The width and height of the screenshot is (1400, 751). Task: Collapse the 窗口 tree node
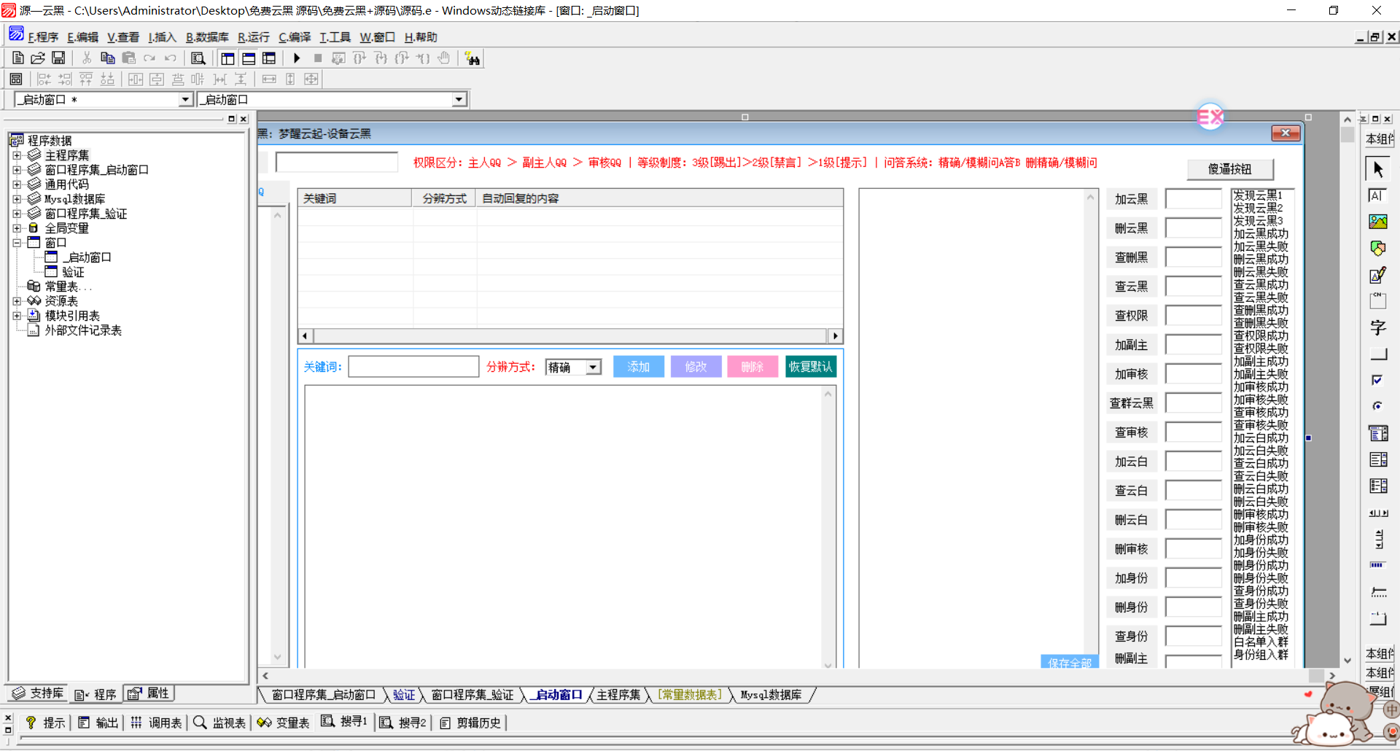[17, 243]
